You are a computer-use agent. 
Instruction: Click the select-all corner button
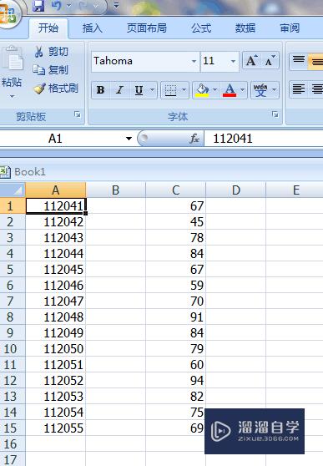pos(13,190)
